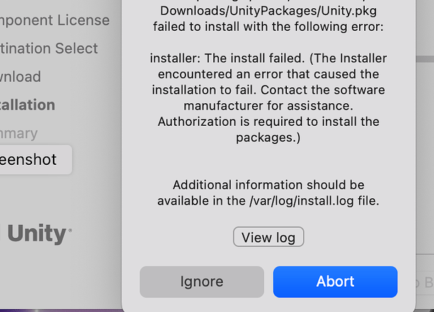434x312 pixels.
Task: Abort the failed installation
Action: click(x=335, y=281)
